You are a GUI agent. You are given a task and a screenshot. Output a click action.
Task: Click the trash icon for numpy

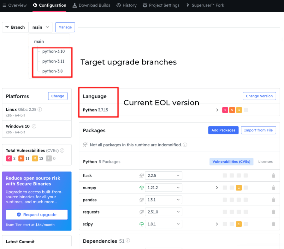(273, 188)
